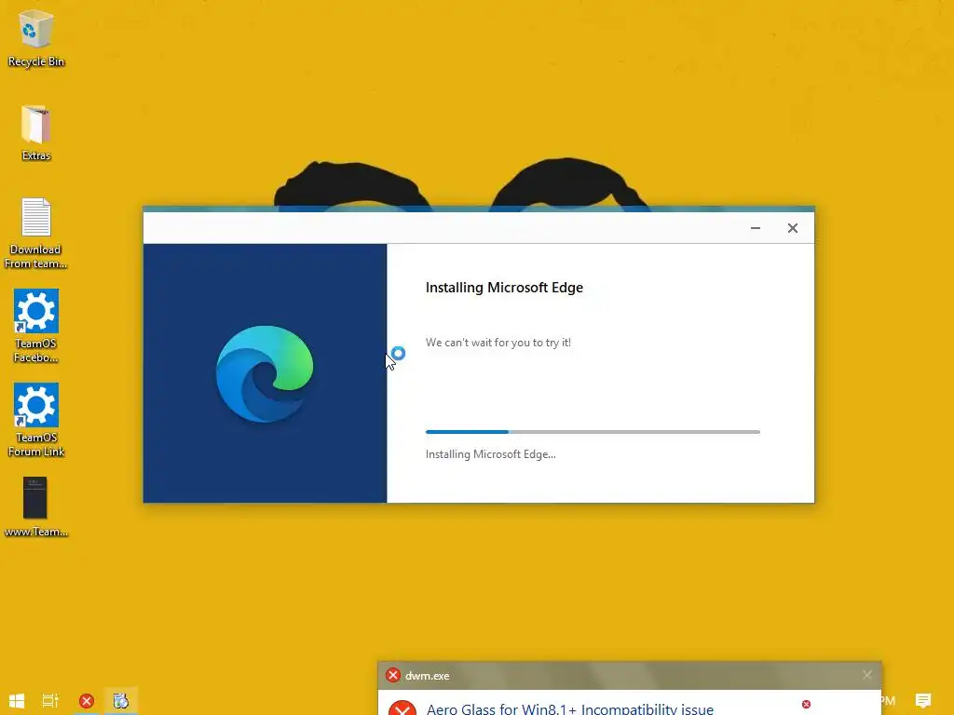Click the installer app icon in taskbar
This screenshot has height=715, width=954.
tap(120, 701)
